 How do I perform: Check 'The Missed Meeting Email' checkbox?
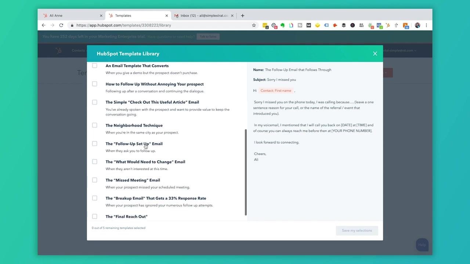point(95,180)
